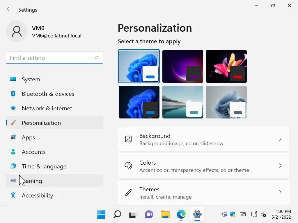Go back using the Settings back arrow
Image resolution: width=298 pixels, height=223 pixels.
[9, 9]
